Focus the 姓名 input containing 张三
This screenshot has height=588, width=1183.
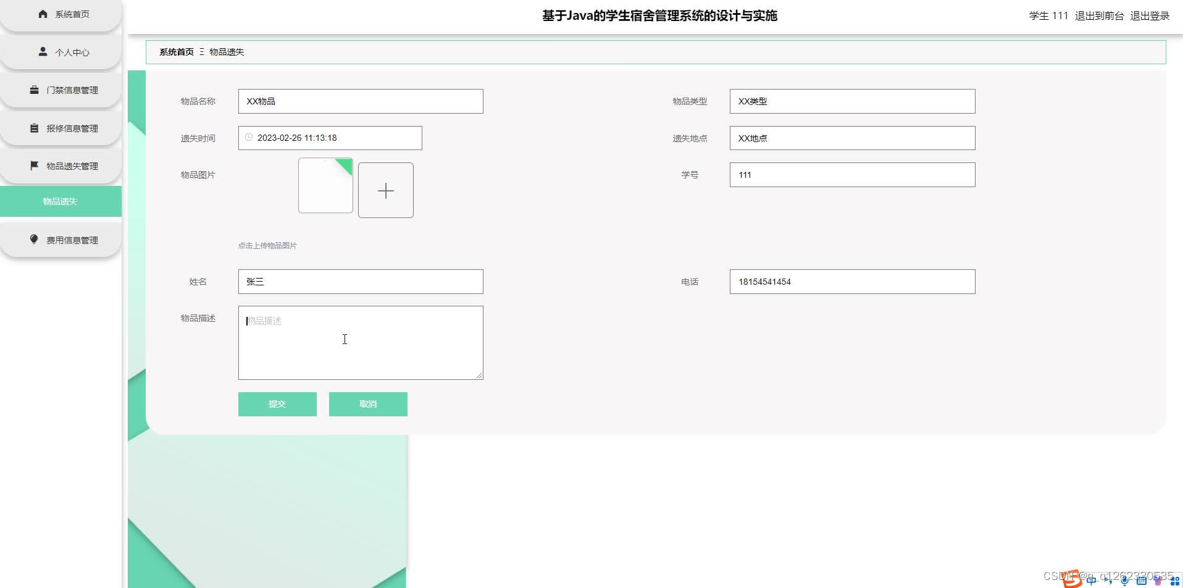coord(361,282)
